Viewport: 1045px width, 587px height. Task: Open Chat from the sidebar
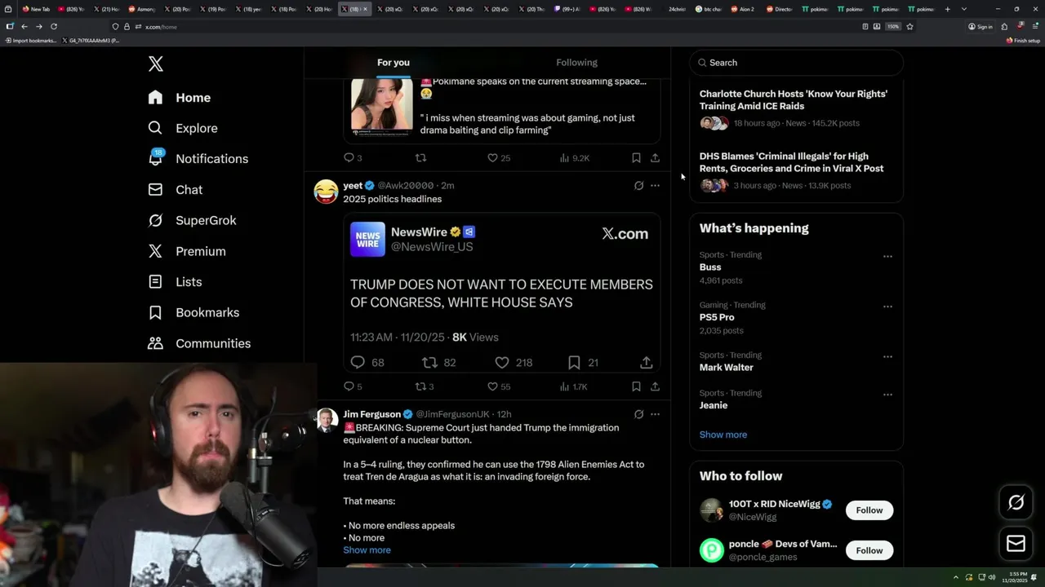click(x=176, y=190)
